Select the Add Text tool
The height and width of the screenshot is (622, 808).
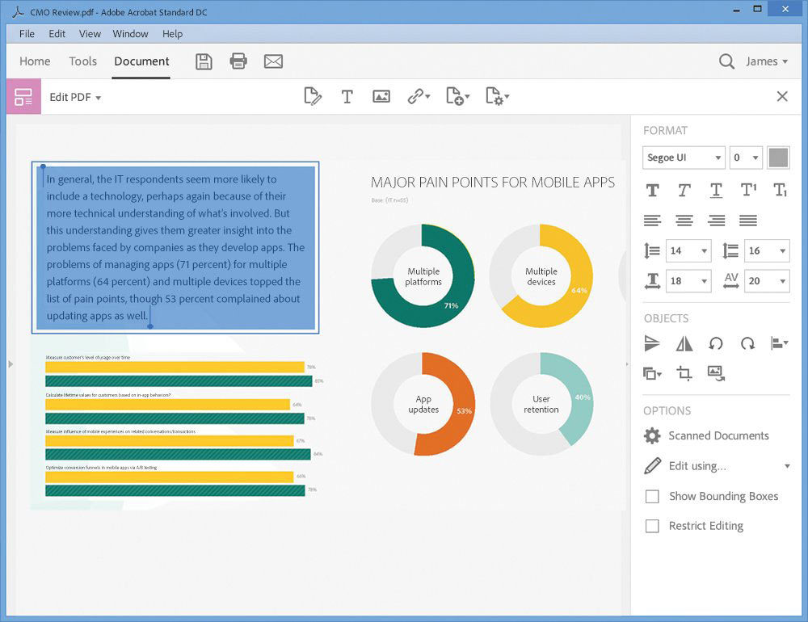347,96
